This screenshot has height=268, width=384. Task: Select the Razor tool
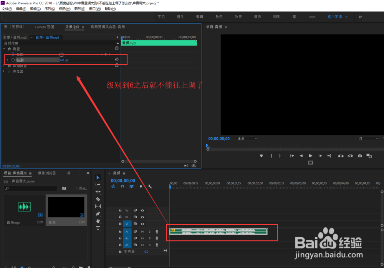tap(98, 199)
